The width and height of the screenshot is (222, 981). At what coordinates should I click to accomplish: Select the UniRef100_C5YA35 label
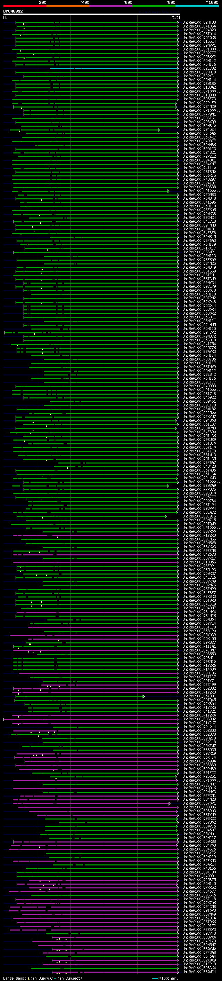pyautogui.click(x=199, y=470)
